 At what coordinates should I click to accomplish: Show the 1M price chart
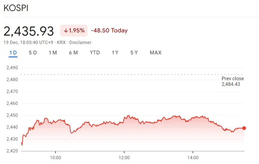53,53
